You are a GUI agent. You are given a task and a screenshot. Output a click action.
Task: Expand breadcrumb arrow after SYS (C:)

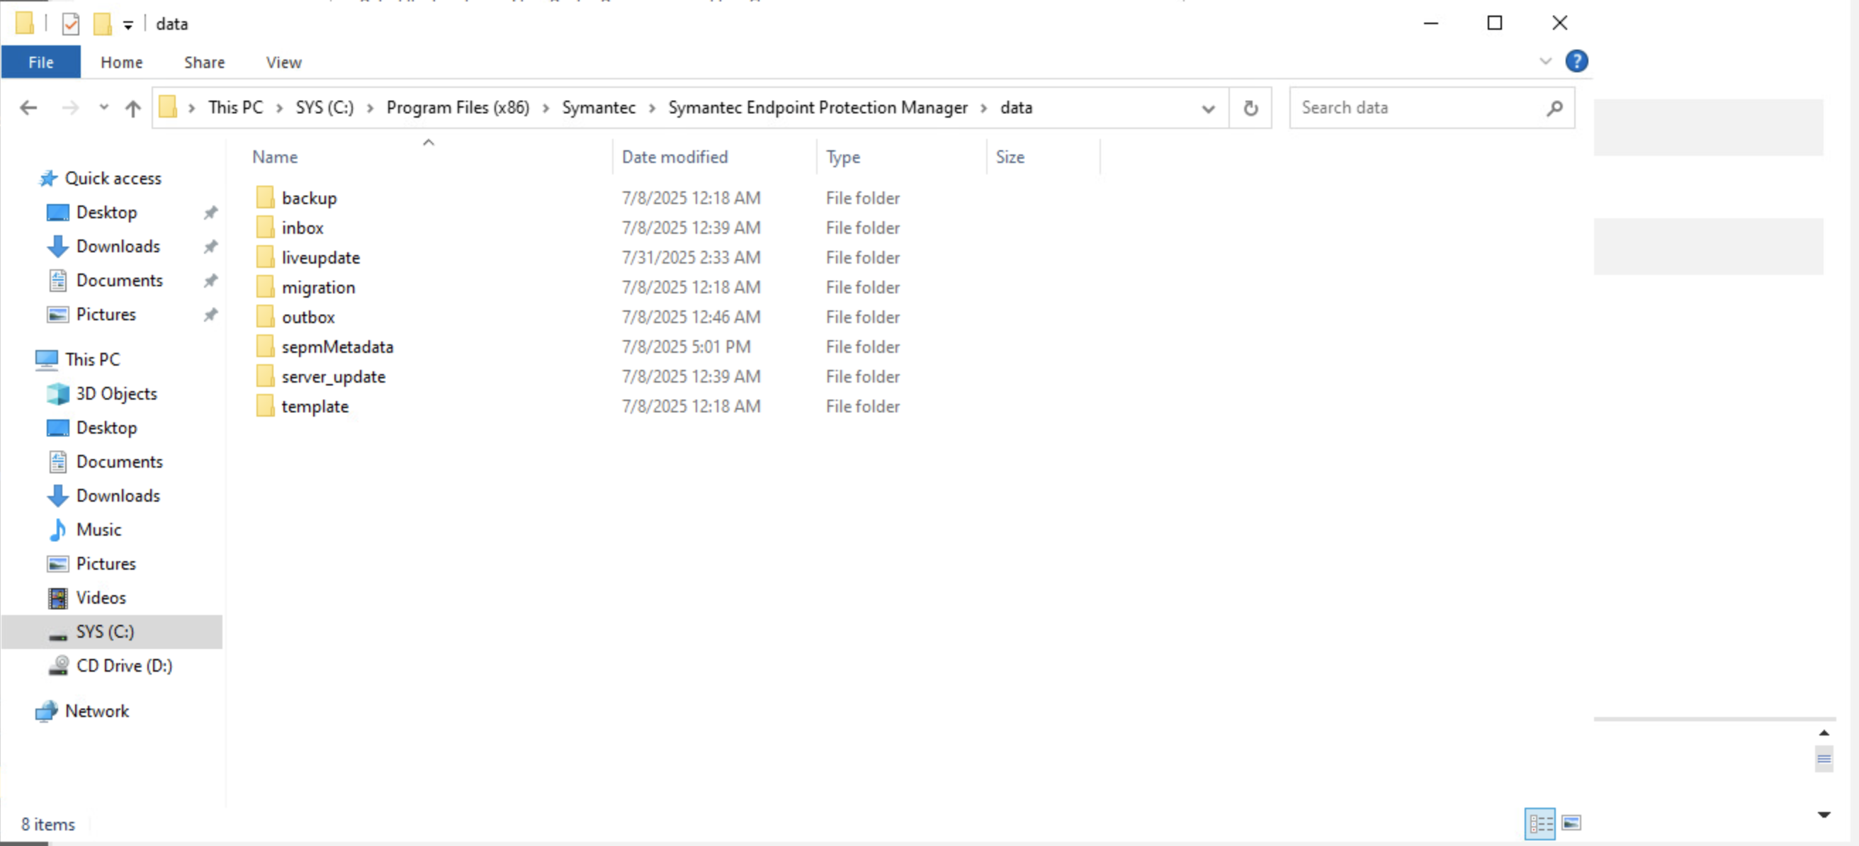point(371,108)
